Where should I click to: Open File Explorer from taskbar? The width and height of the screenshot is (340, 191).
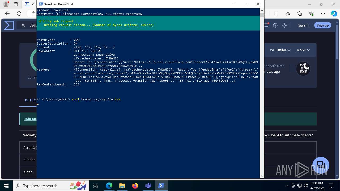[122, 186]
